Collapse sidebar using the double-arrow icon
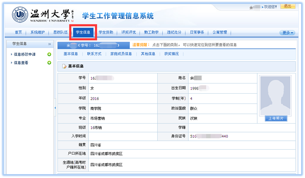This screenshot has height=178, width=305. click(x=50, y=44)
